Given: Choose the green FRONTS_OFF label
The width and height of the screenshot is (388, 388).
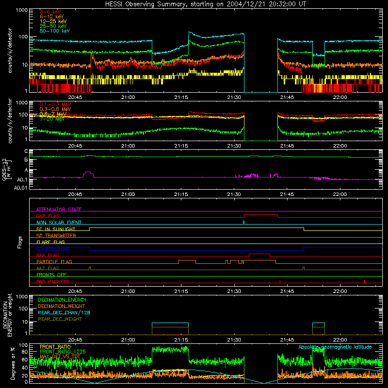Looking at the screenshot, I should pyautogui.click(x=51, y=275).
